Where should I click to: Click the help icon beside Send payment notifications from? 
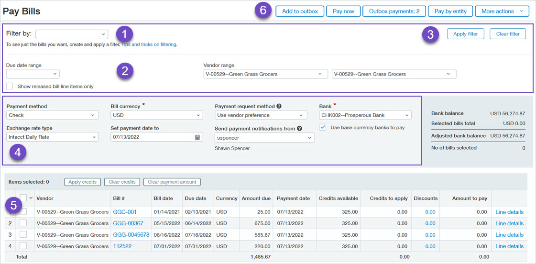(299, 128)
